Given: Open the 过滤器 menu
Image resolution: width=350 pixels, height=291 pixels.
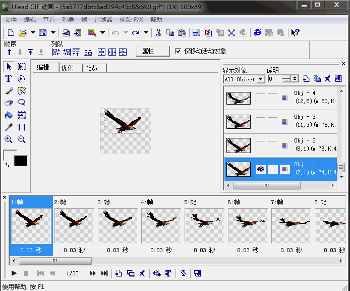Looking at the screenshot, I should [103, 20].
